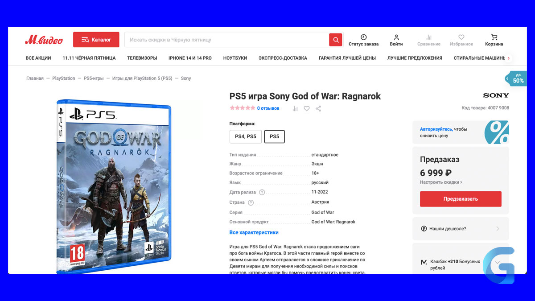Open НОУТБУКИ navigation item
The image size is (535, 301).
point(235,58)
